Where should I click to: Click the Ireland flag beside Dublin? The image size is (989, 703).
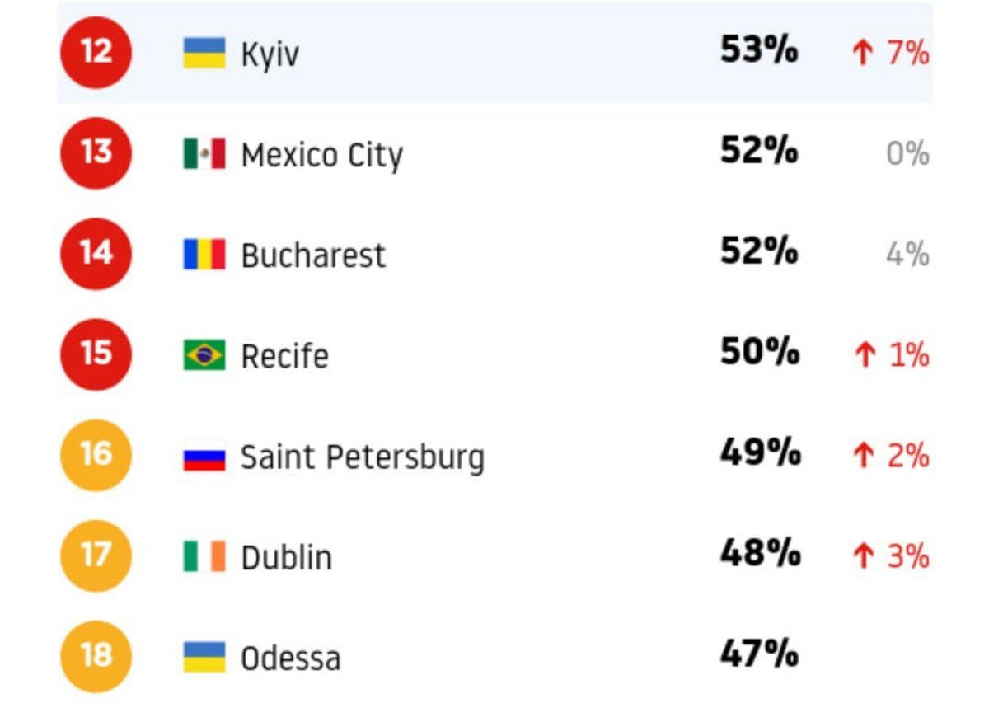[x=204, y=556]
